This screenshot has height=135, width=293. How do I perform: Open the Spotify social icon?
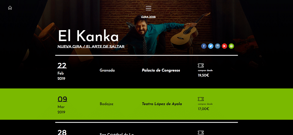tap(231, 46)
